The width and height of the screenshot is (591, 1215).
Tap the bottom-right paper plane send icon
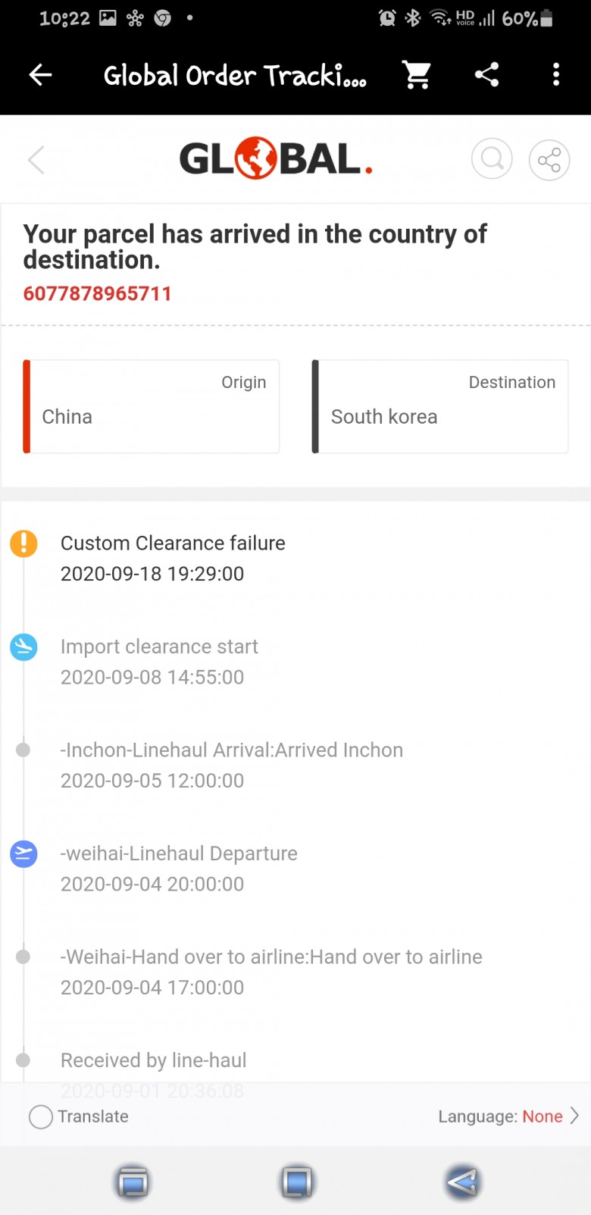[x=462, y=1182]
